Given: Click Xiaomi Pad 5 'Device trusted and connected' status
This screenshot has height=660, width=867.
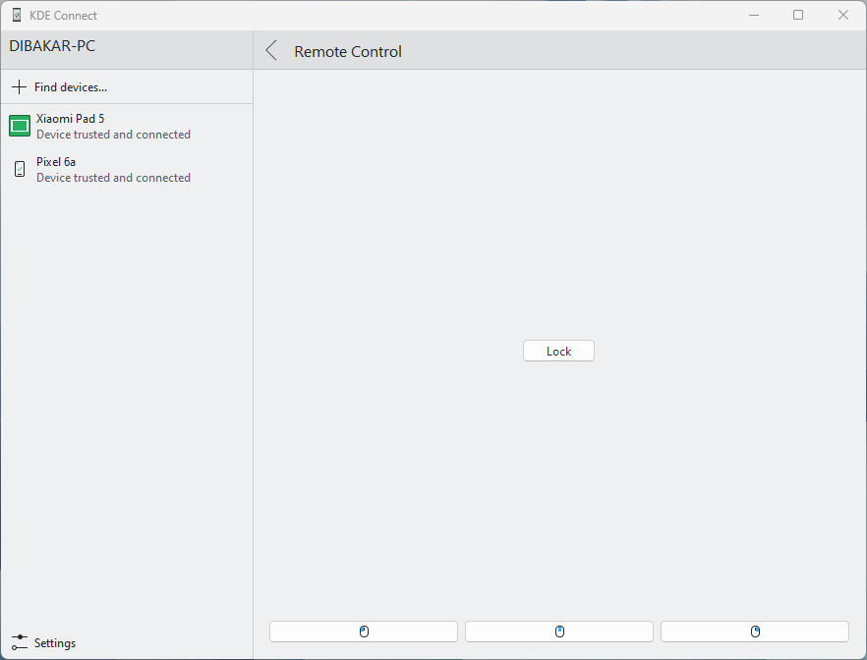Looking at the screenshot, I should tap(113, 135).
